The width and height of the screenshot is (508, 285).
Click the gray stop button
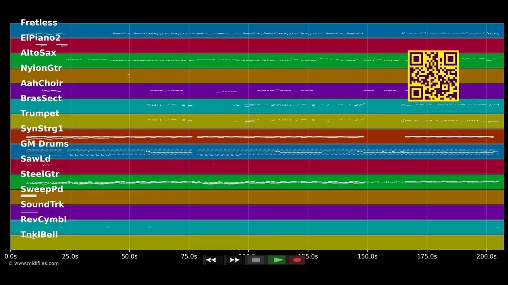(x=256, y=260)
